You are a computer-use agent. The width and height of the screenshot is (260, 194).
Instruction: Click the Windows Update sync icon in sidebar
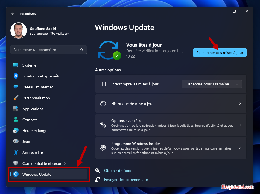(x=16, y=174)
